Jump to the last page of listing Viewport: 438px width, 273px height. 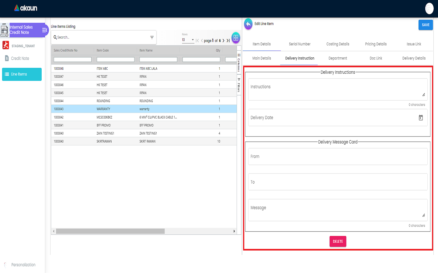click(x=228, y=41)
